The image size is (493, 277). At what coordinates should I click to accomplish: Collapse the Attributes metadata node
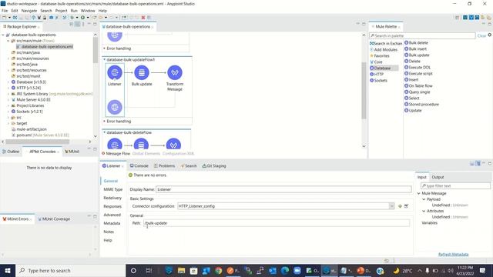[x=424, y=211]
